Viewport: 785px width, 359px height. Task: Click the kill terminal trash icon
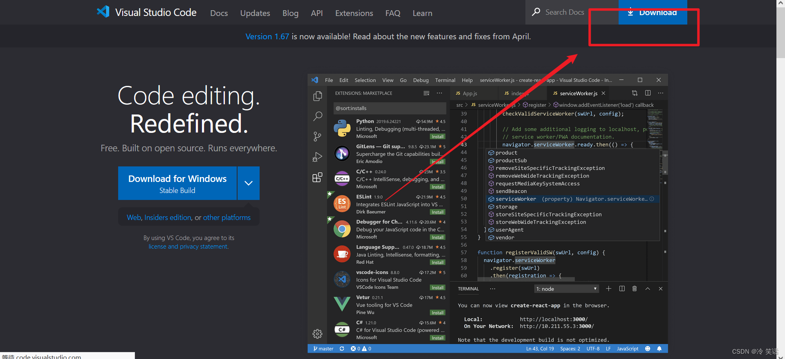[x=635, y=289]
